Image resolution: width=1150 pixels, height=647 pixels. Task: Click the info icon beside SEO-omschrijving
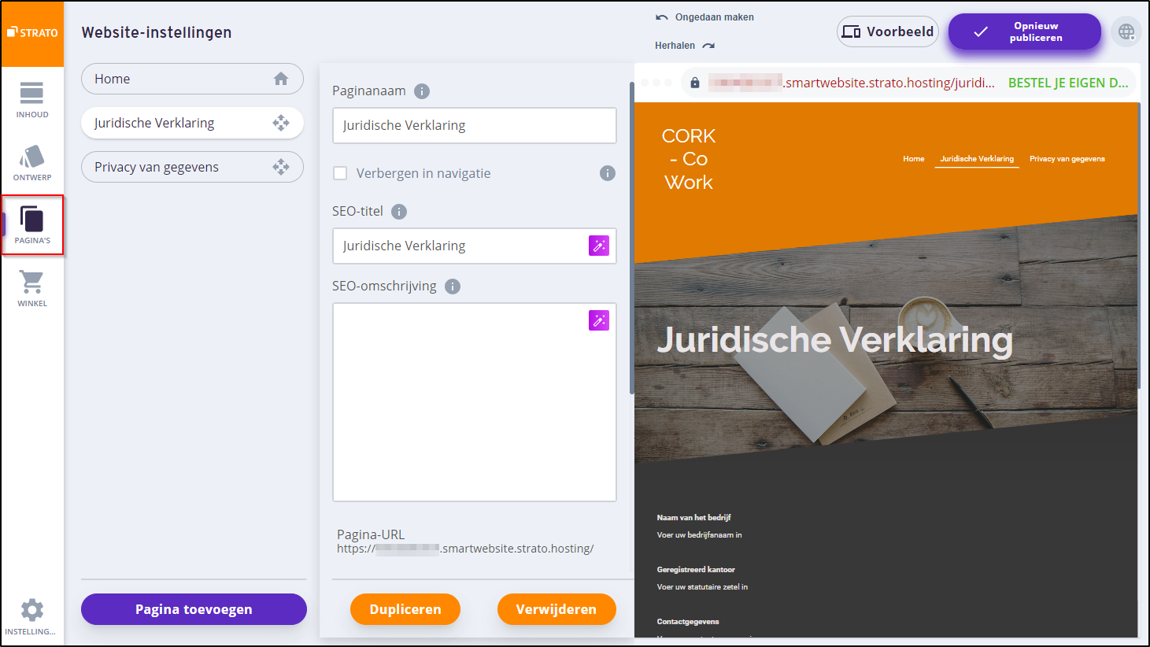coord(453,287)
